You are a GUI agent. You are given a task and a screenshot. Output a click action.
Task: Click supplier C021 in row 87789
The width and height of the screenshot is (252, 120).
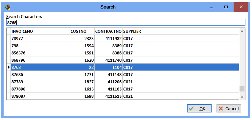pos(181,82)
